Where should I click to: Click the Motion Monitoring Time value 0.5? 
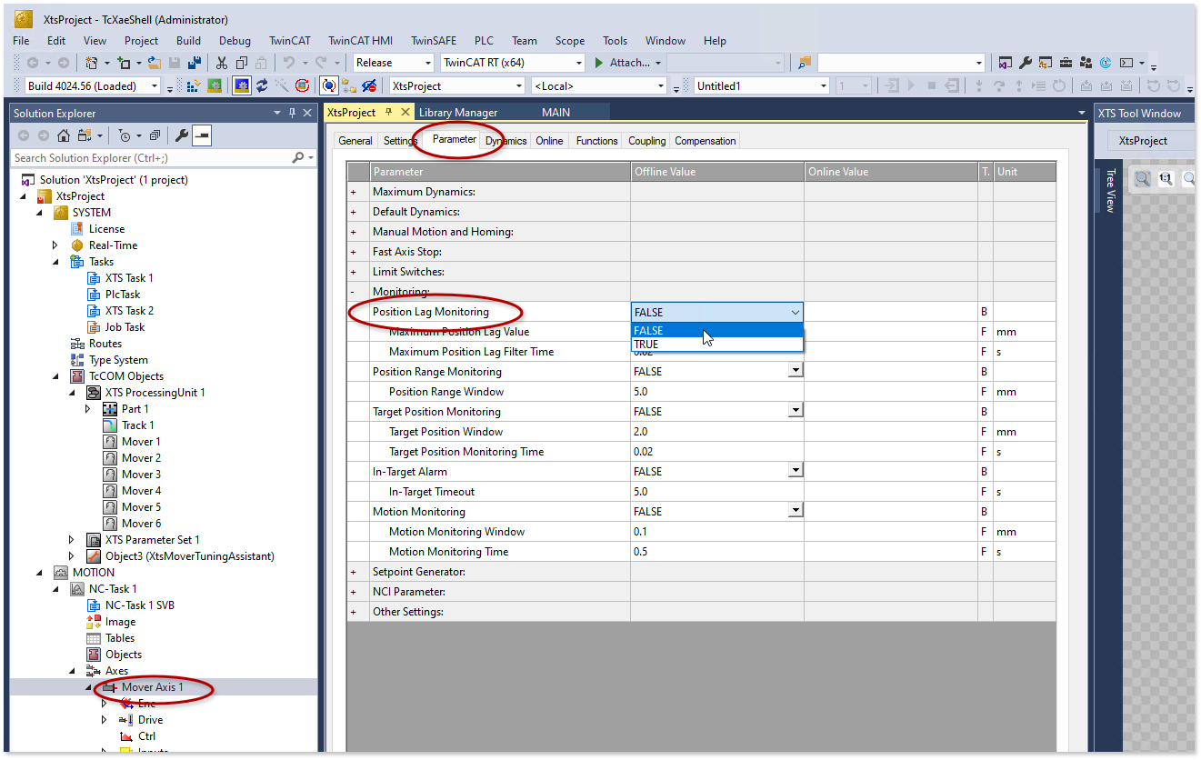[x=717, y=552]
